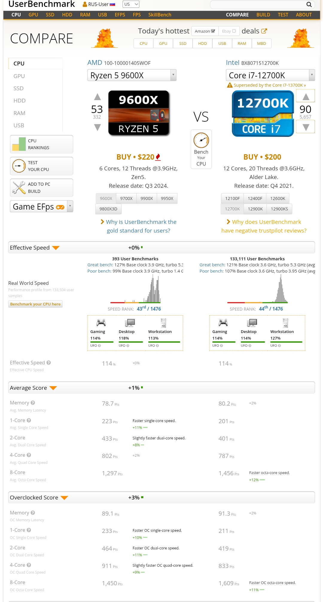
Task: Click help icon beside Average 1-Core
Action: point(29,420)
